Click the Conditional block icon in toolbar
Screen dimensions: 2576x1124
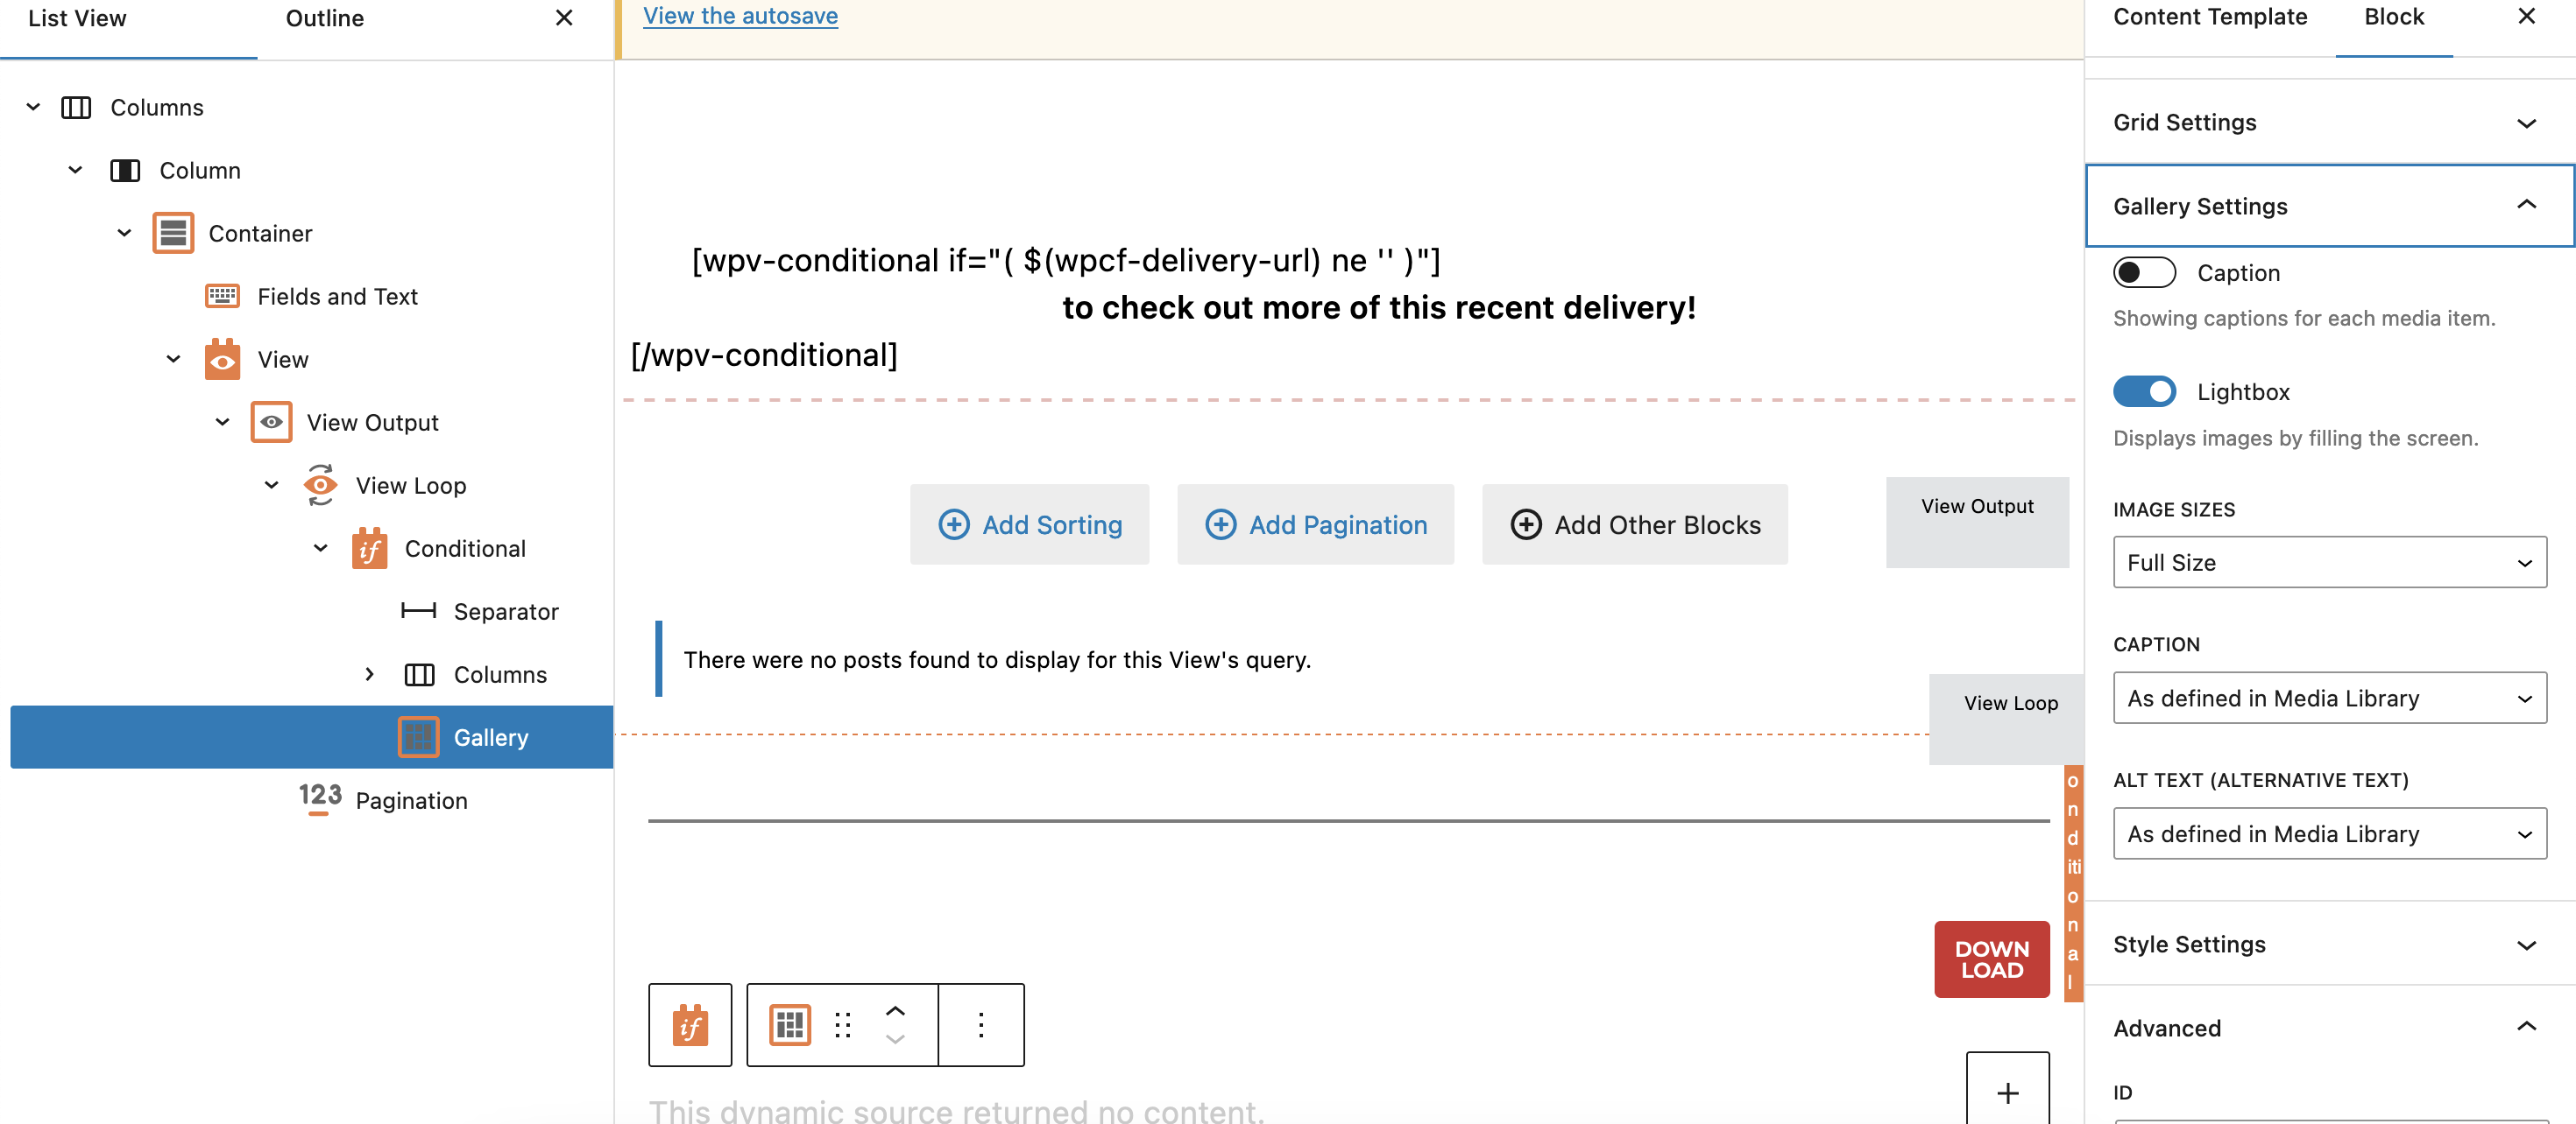coord(690,1025)
